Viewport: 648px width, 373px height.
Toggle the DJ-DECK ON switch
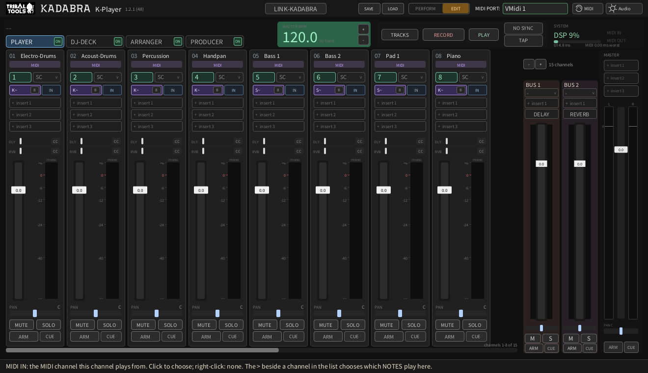[118, 42]
